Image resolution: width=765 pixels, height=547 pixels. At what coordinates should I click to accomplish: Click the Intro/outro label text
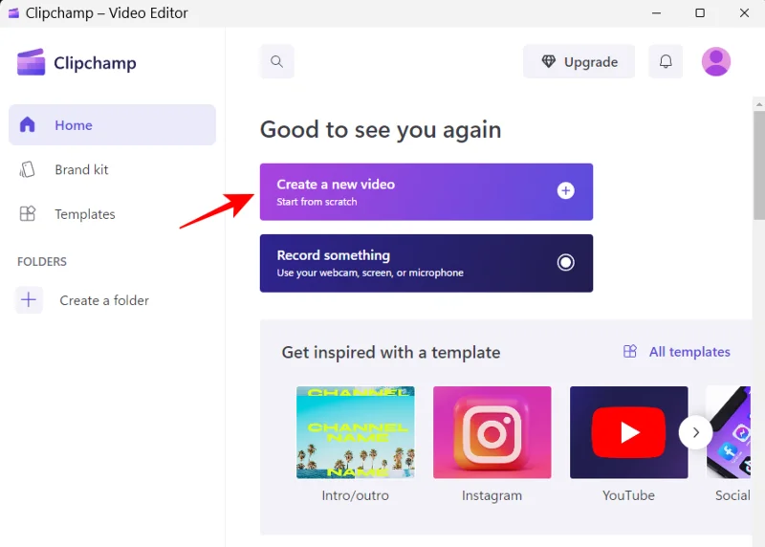[355, 495]
